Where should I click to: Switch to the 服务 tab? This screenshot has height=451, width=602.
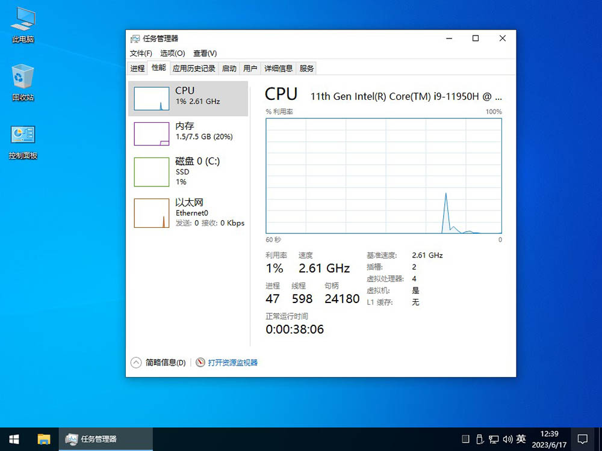307,69
